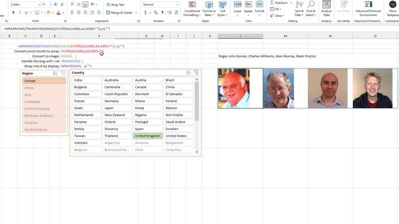
Task: Decrease decimal places
Action: click(176, 12)
